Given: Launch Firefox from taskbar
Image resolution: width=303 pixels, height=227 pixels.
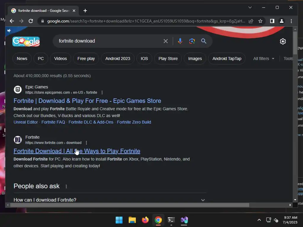Looking at the screenshot, I should [145, 220].
